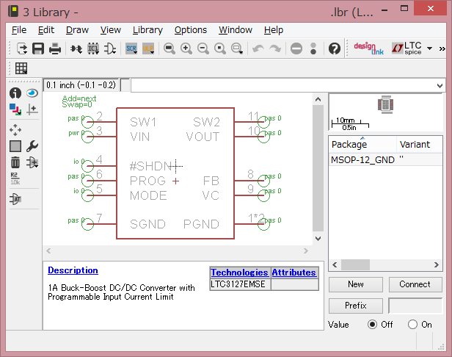452x357 pixels.
Task: Open the Device editor icon
Action: tap(76, 48)
